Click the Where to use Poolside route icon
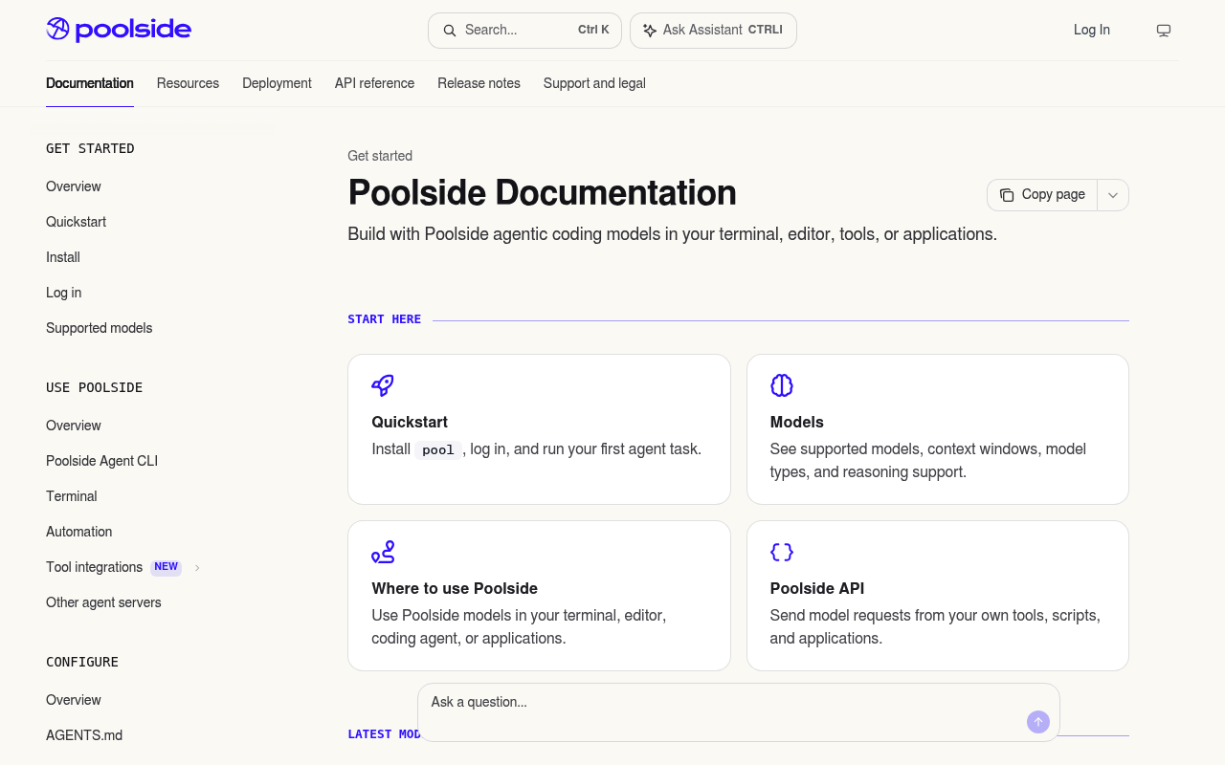Image resolution: width=1225 pixels, height=765 pixels. pos(383,552)
